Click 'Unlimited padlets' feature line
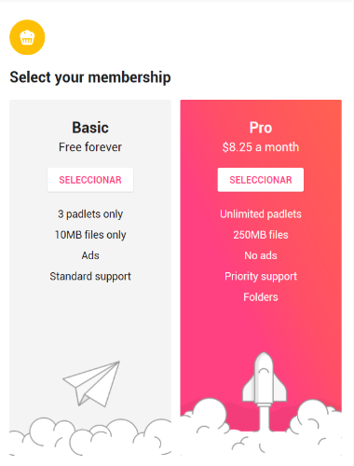The width and height of the screenshot is (354, 466). click(x=261, y=214)
